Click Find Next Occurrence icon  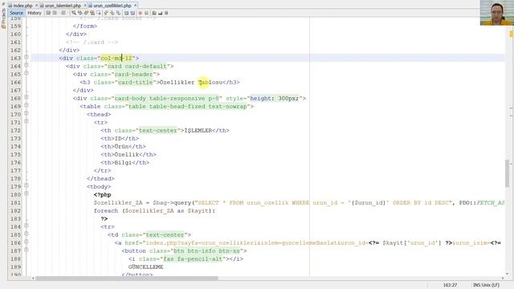point(86,13)
